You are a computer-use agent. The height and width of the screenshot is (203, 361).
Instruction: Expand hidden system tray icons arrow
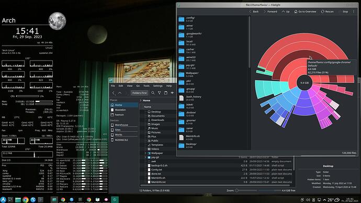click(324, 200)
